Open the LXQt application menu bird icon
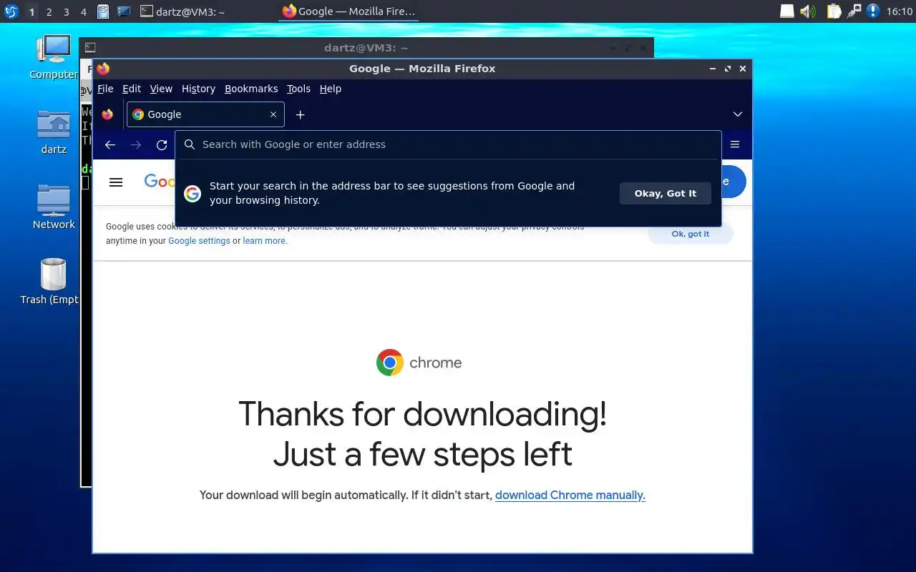The height and width of the screenshot is (572, 916). pyautogui.click(x=11, y=11)
